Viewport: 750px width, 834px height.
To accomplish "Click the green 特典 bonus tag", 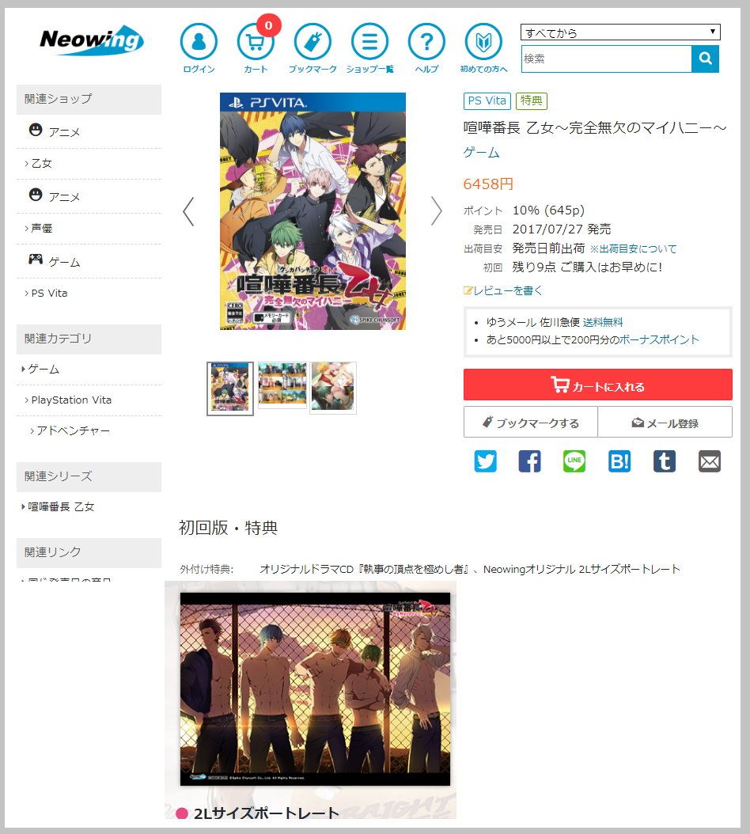I will (x=532, y=101).
